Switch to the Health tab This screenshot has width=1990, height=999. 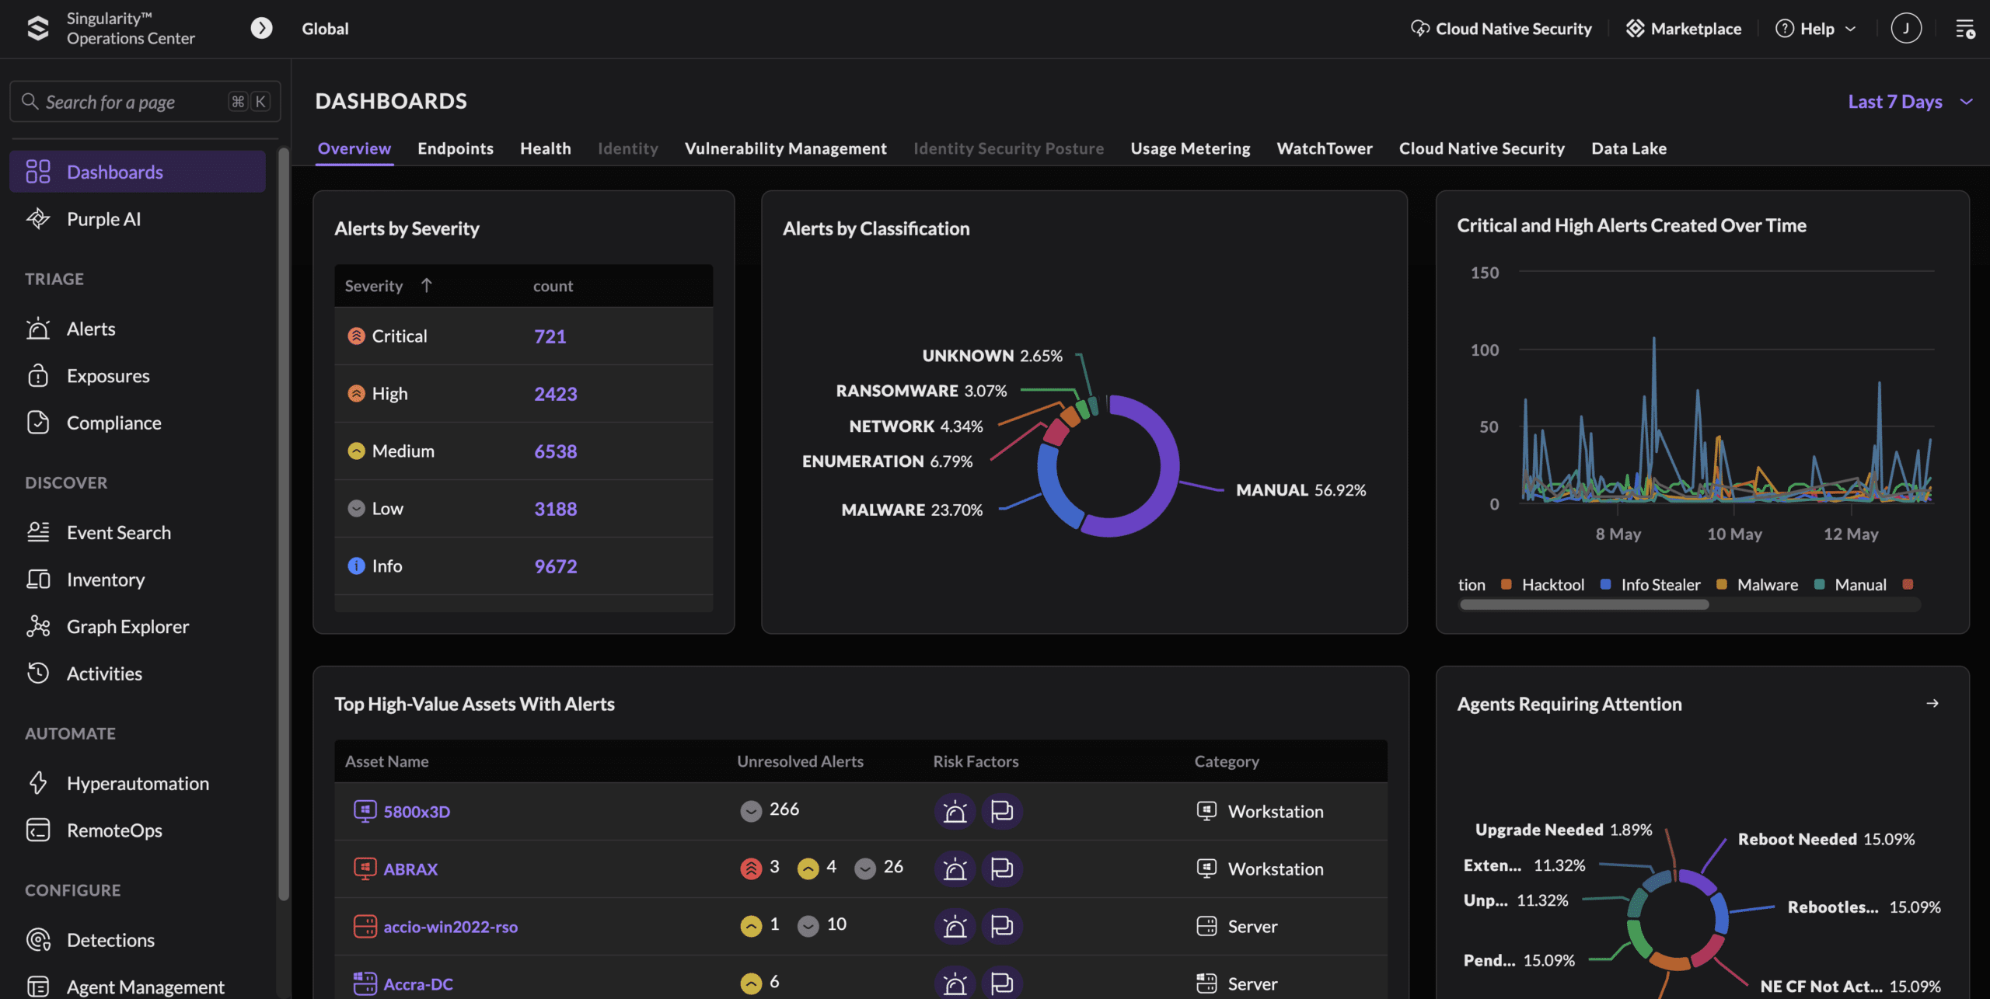546,148
